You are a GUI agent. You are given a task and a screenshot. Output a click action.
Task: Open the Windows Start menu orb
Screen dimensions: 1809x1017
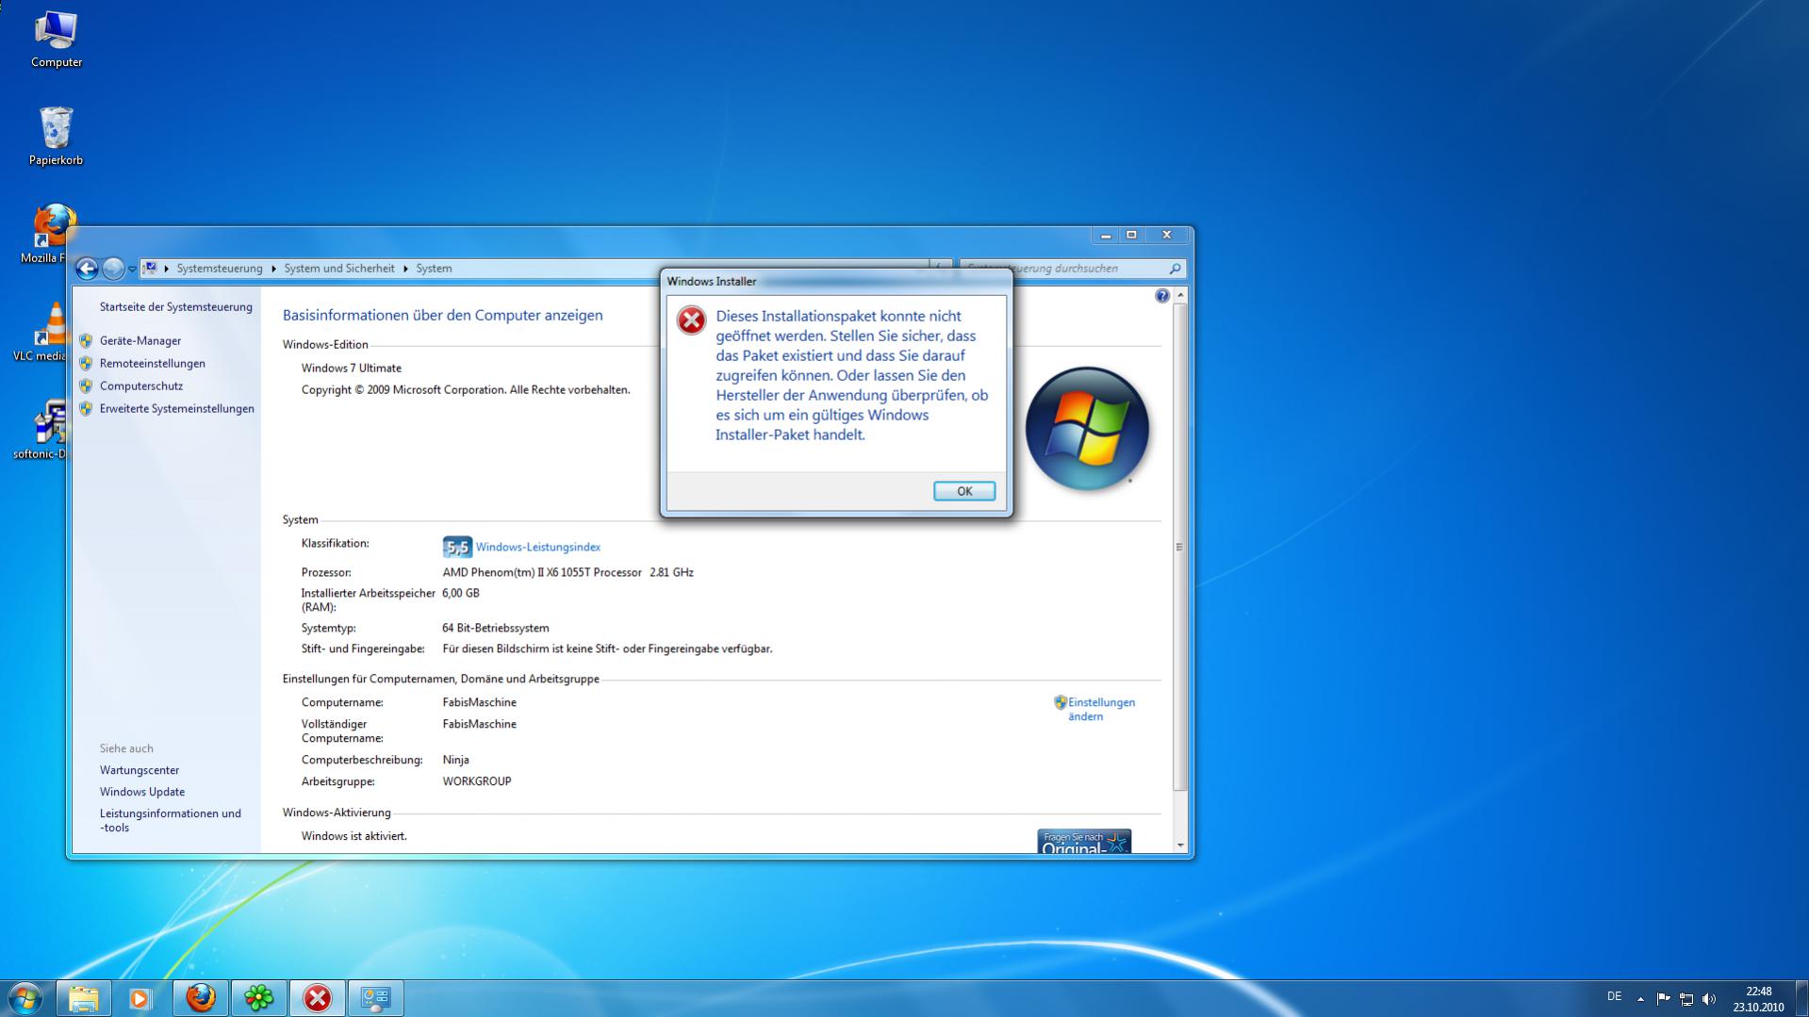pos(25,998)
